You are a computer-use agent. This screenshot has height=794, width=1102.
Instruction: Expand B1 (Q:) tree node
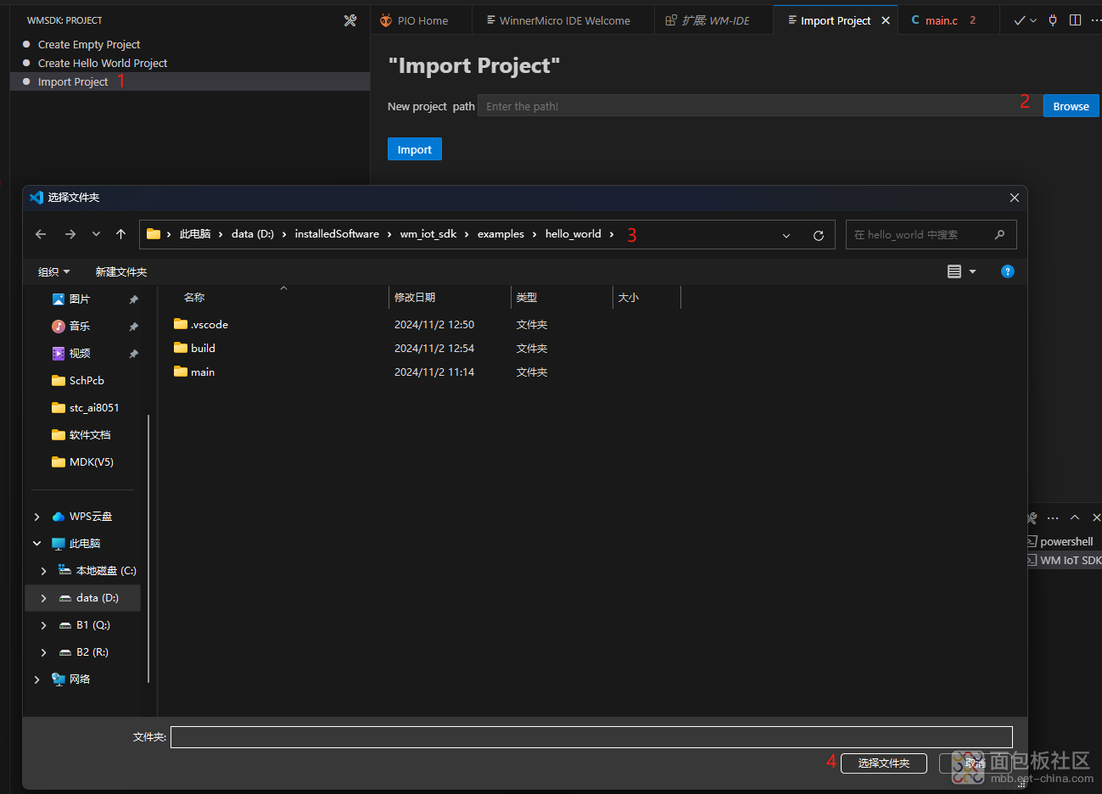tap(43, 625)
